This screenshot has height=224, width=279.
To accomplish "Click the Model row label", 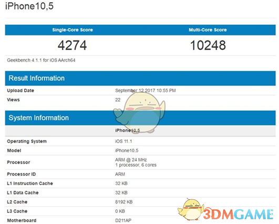I will [x=14, y=150].
